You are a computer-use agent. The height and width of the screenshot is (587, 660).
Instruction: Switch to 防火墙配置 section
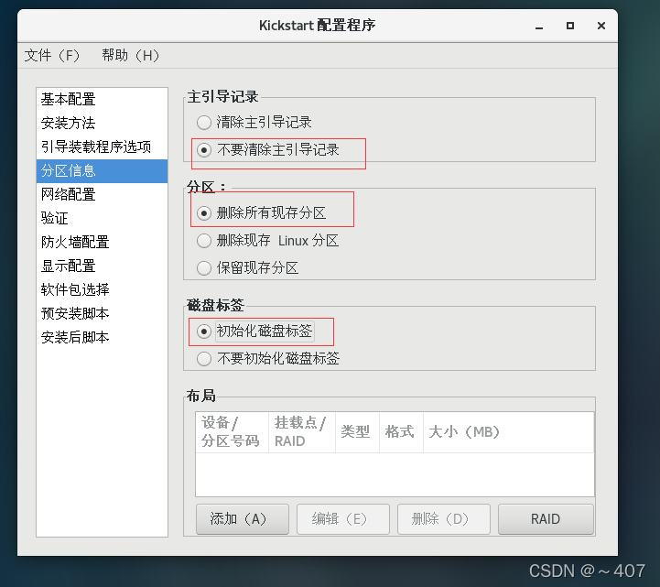[x=102, y=242]
